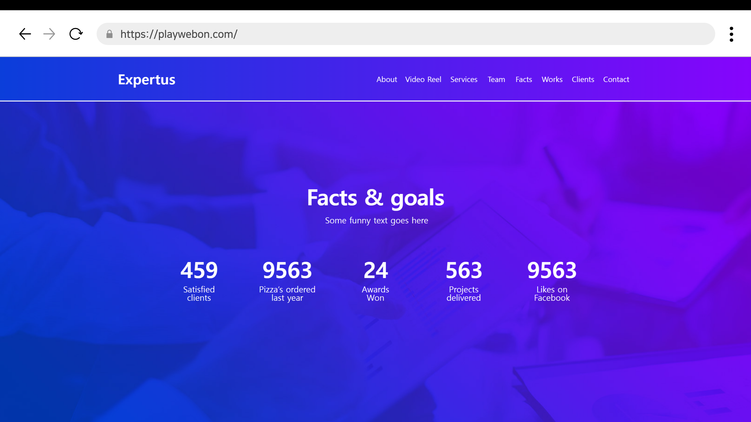Click the Expertus logo
Image resolution: width=751 pixels, height=422 pixels.
(146, 79)
